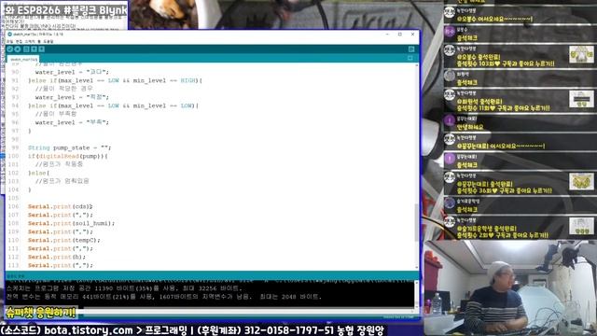Click the line 'Serial.print(cds);'
Viewport: 597px width, 336px height.
[x=60, y=206]
